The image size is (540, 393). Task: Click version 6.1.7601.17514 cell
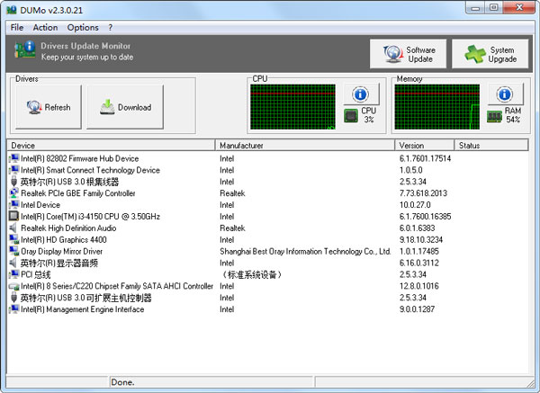pos(426,158)
